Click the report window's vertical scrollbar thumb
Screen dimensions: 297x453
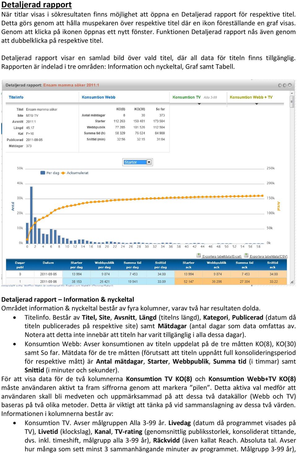tap(292, 102)
